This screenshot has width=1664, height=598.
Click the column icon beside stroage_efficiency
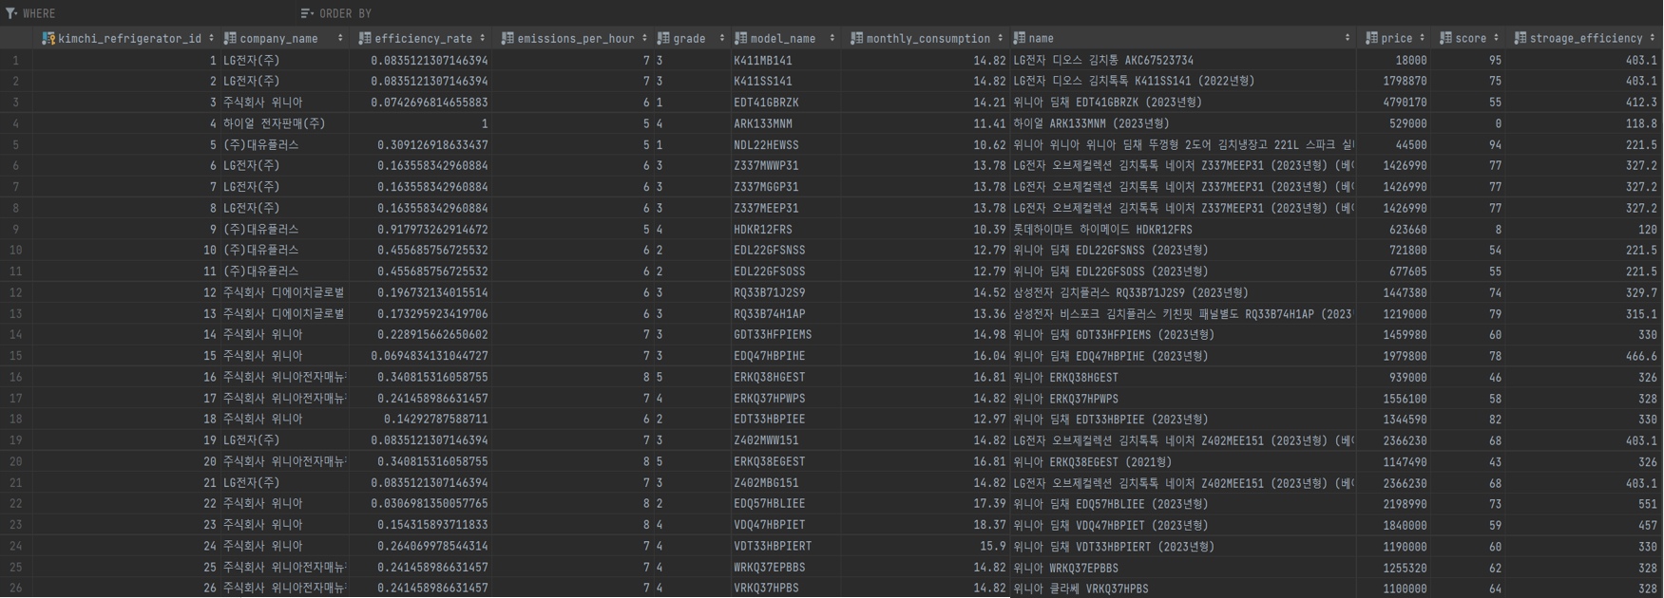(1520, 38)
